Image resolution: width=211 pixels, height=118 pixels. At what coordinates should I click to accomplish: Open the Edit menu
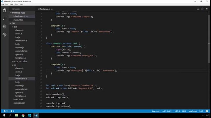(x=7, y=4)
